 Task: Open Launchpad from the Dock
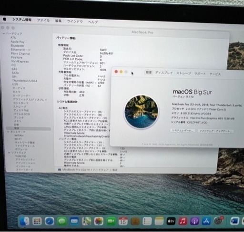[x=37, y=221]
